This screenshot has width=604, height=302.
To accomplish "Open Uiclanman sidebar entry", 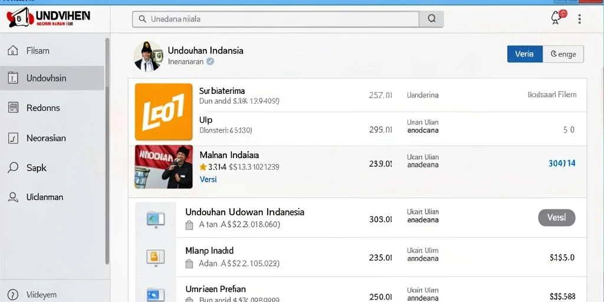I will pyautogui.click(x=52, y=197).
